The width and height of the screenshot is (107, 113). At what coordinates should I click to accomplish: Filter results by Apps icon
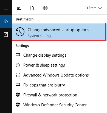pyautogui.click(x=19, y=8)
